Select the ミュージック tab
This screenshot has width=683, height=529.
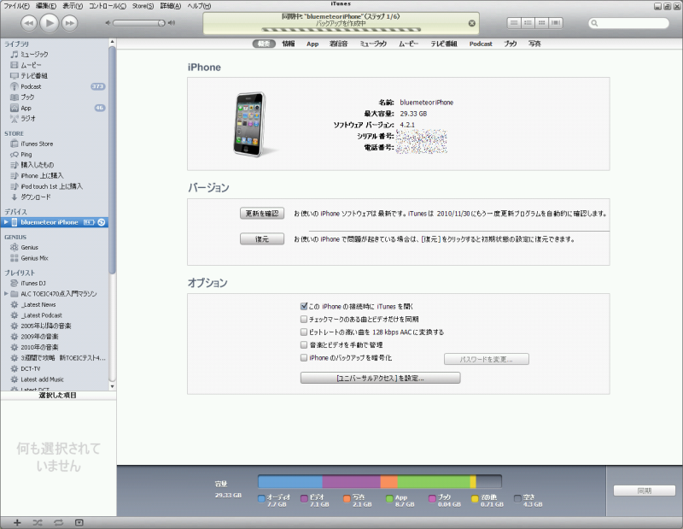(x=373, y=44)
